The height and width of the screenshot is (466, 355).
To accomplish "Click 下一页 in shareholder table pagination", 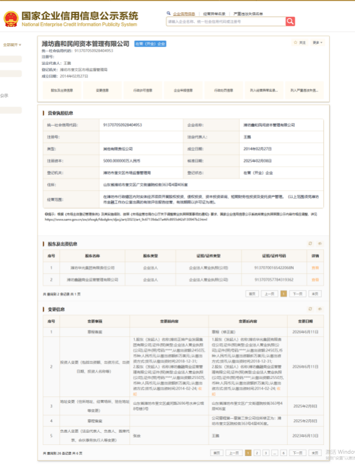I will click(298, 294).
